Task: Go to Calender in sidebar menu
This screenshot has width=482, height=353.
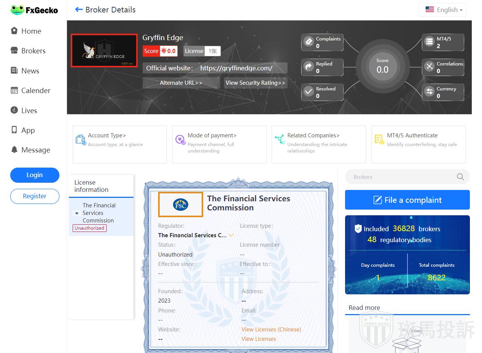Action: pyautogui.click(x=36, y=90)
